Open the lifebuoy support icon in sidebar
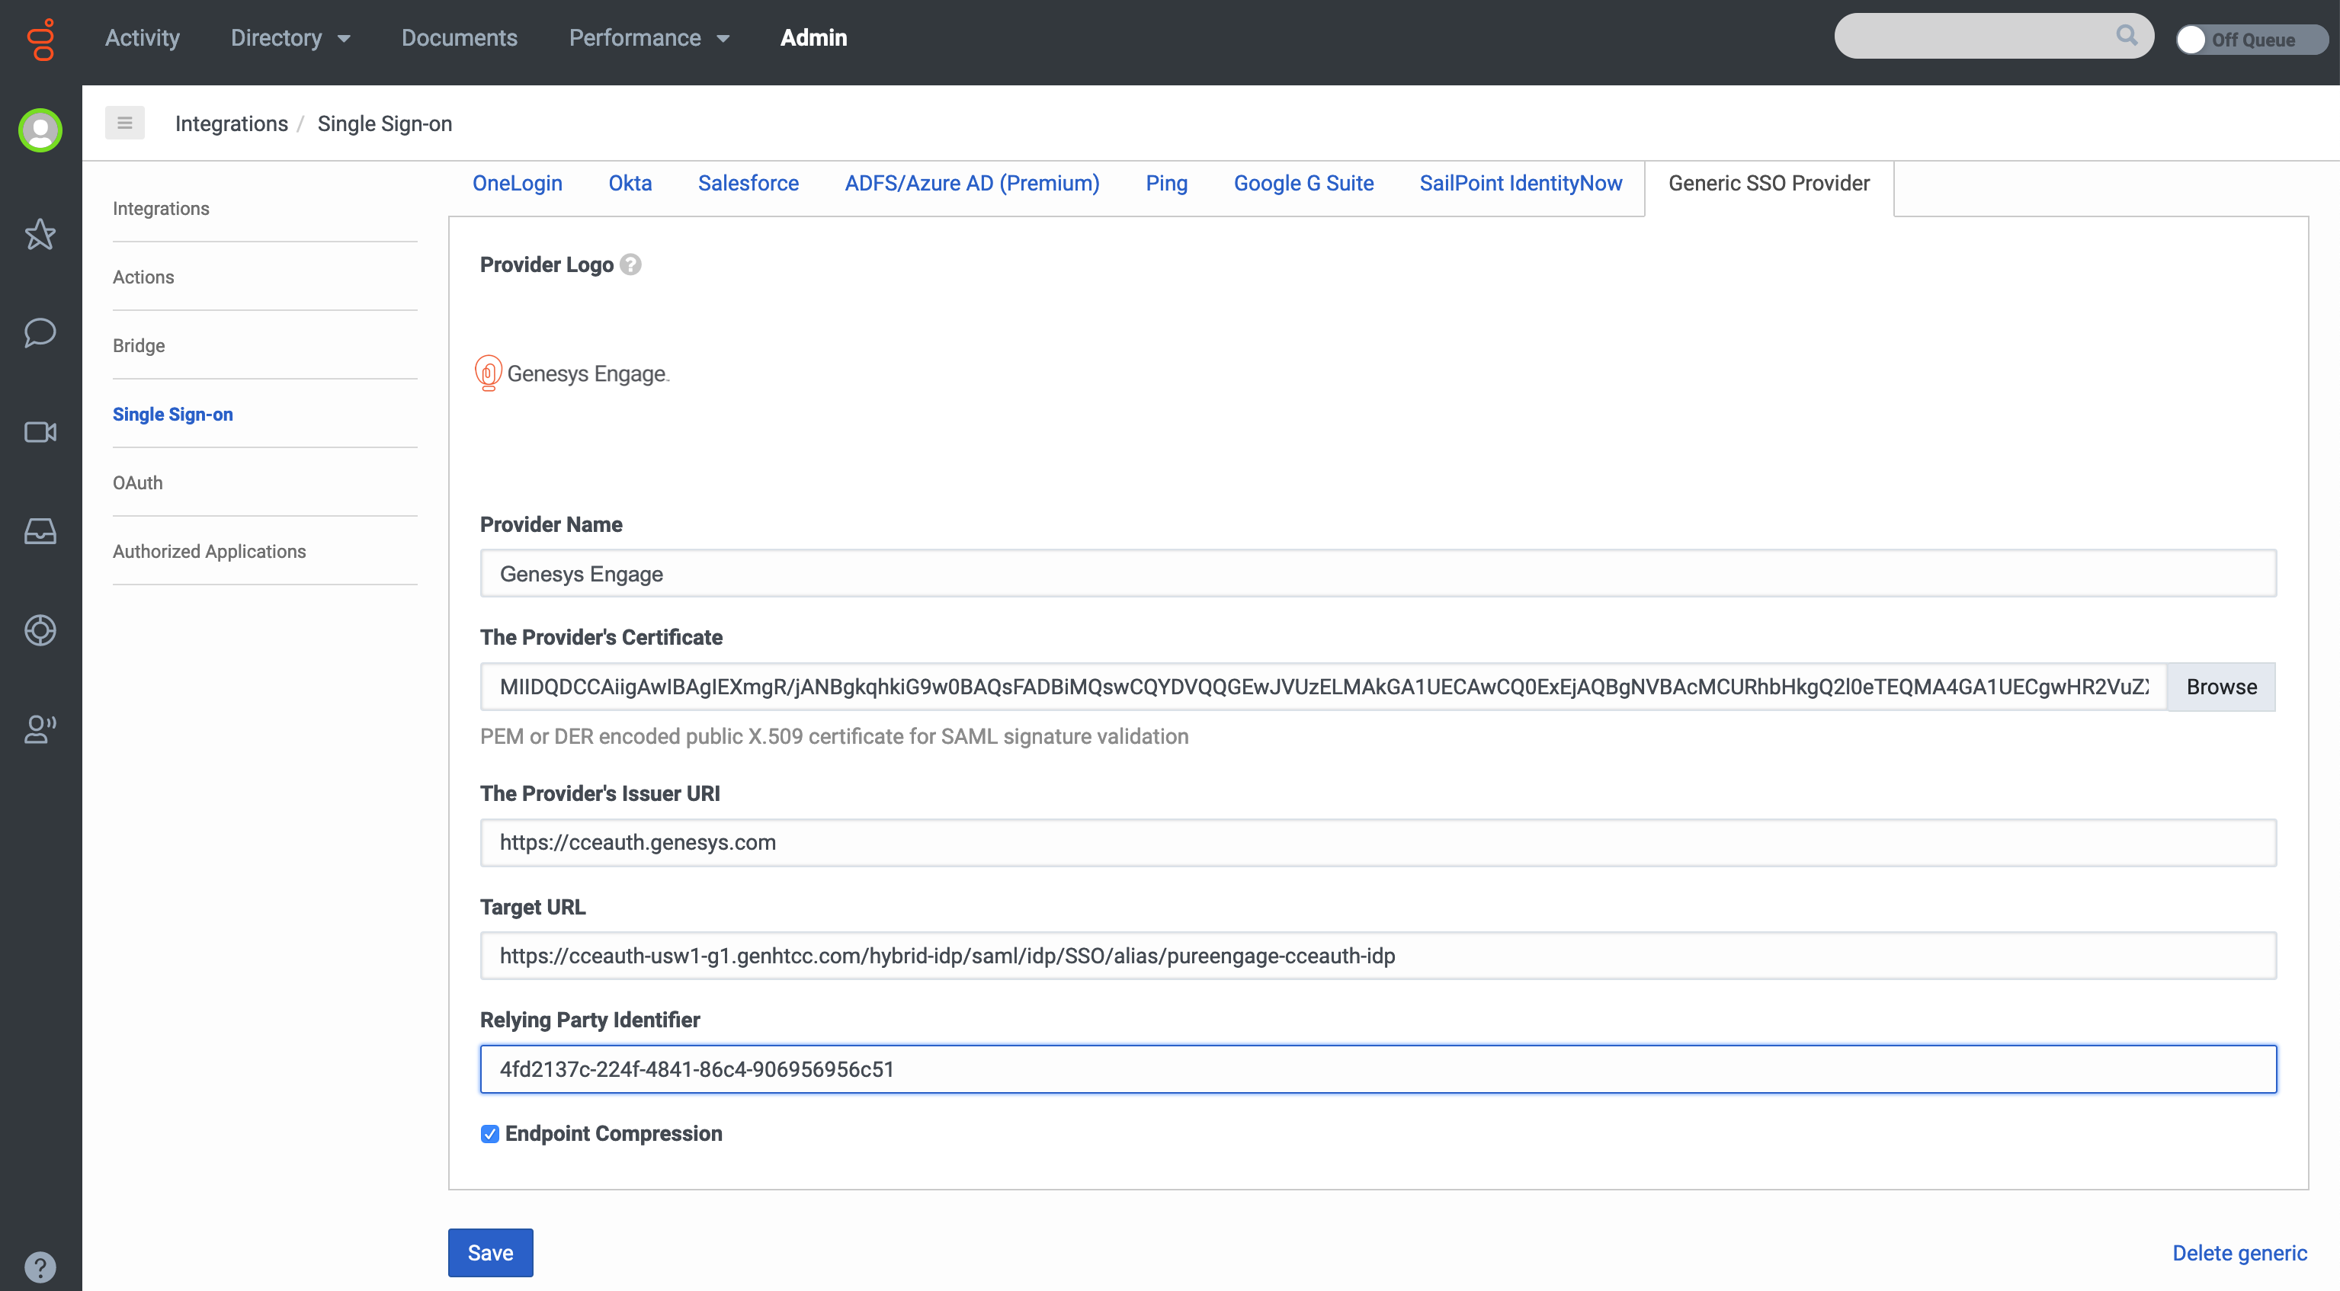 tap(40, 629)
